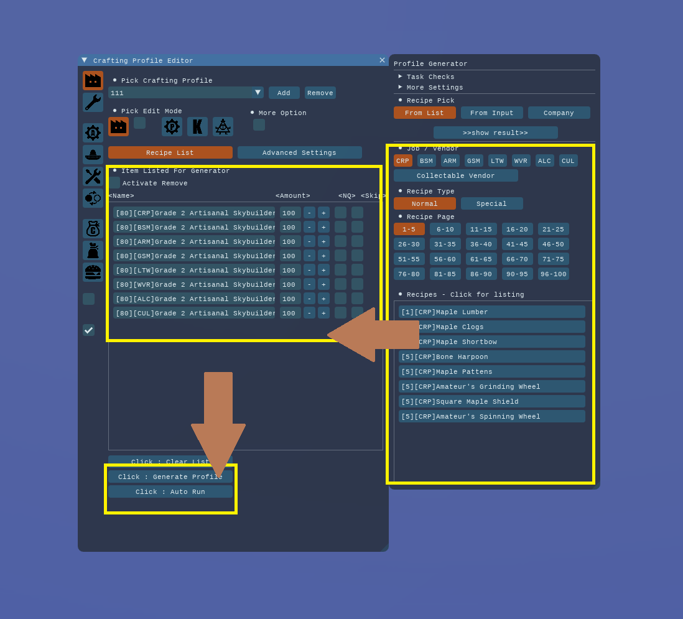The height and width of the screenshot is (619, 683).
Task: Click the sombrero hat sidebar icon
Action: point(93,154)
